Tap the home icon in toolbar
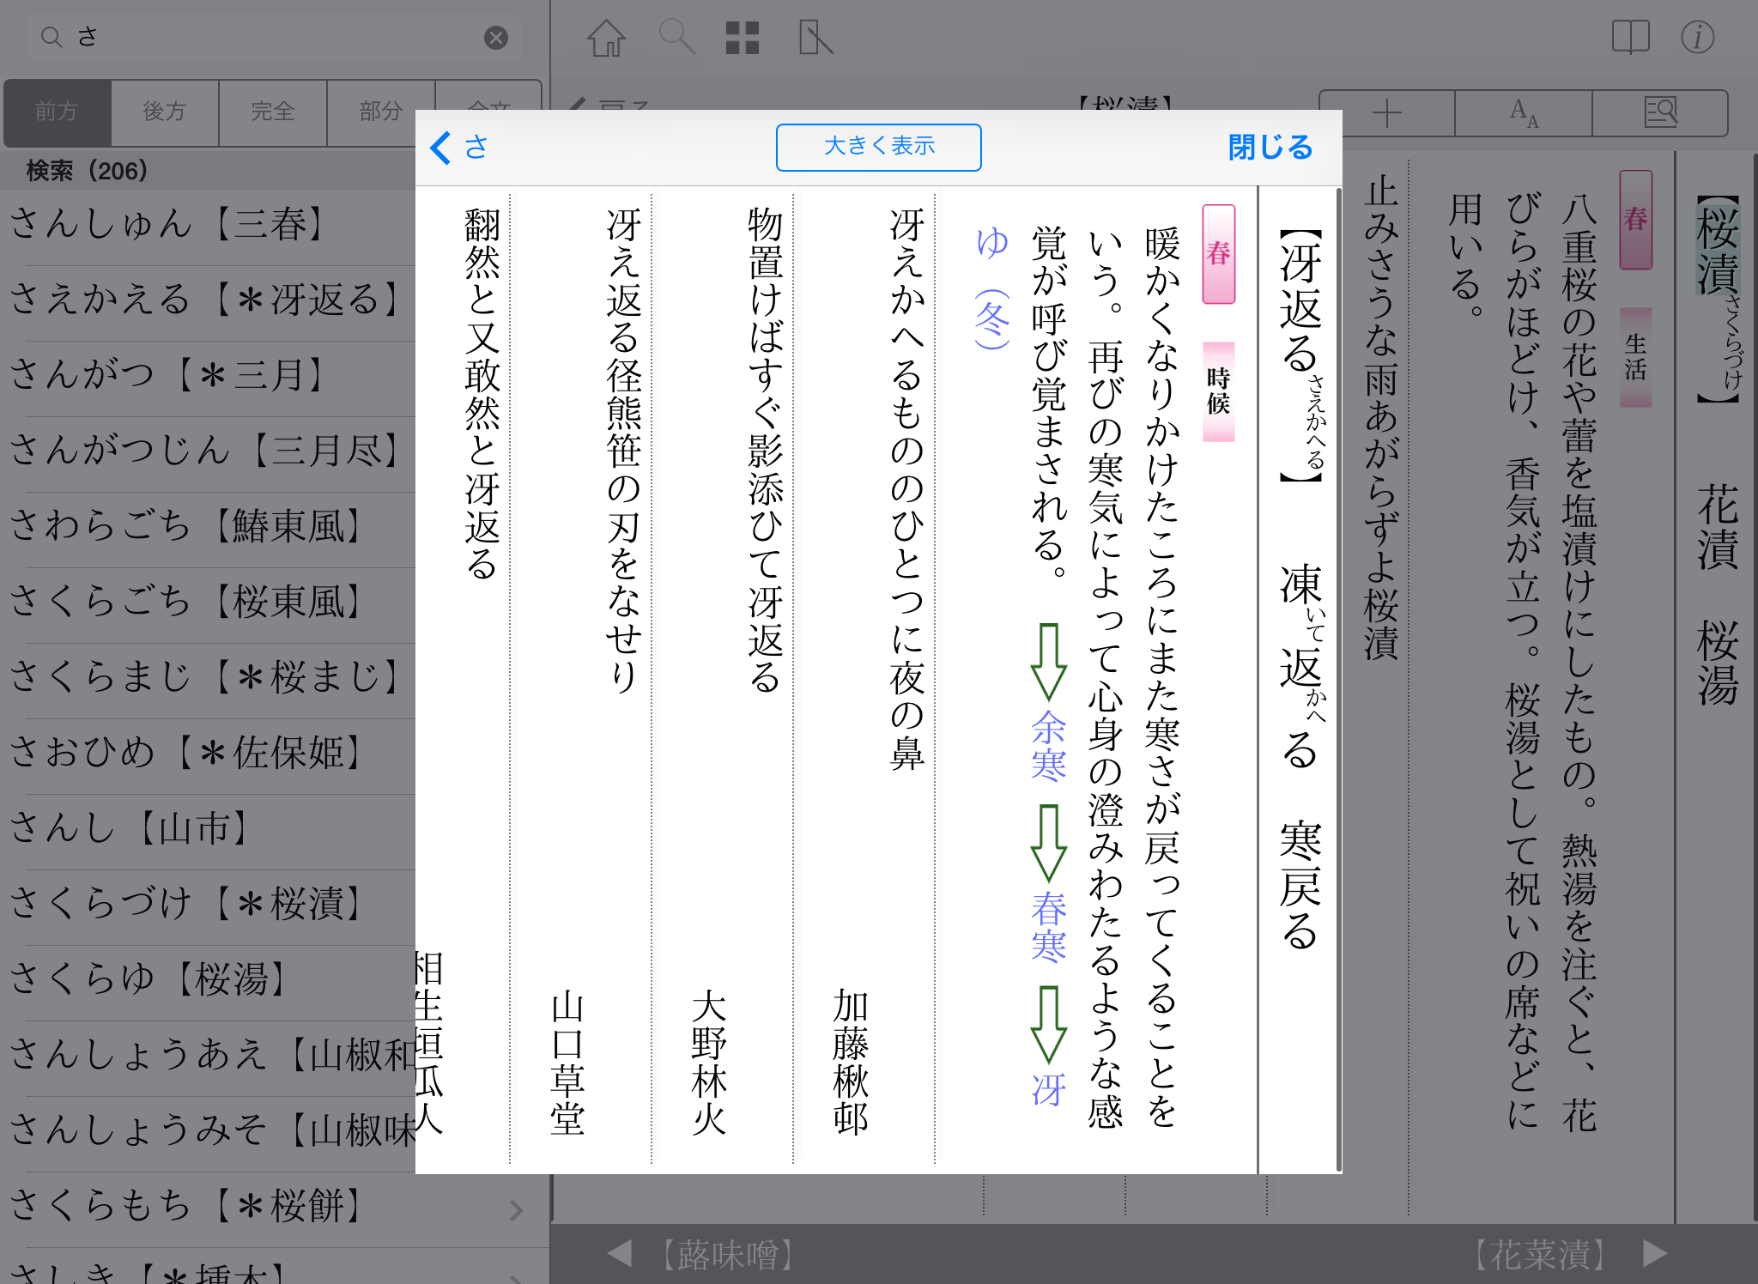 (x=606, y=38)
